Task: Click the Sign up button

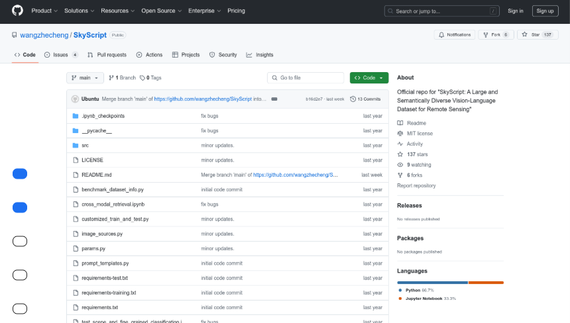Action: point(545,11)
